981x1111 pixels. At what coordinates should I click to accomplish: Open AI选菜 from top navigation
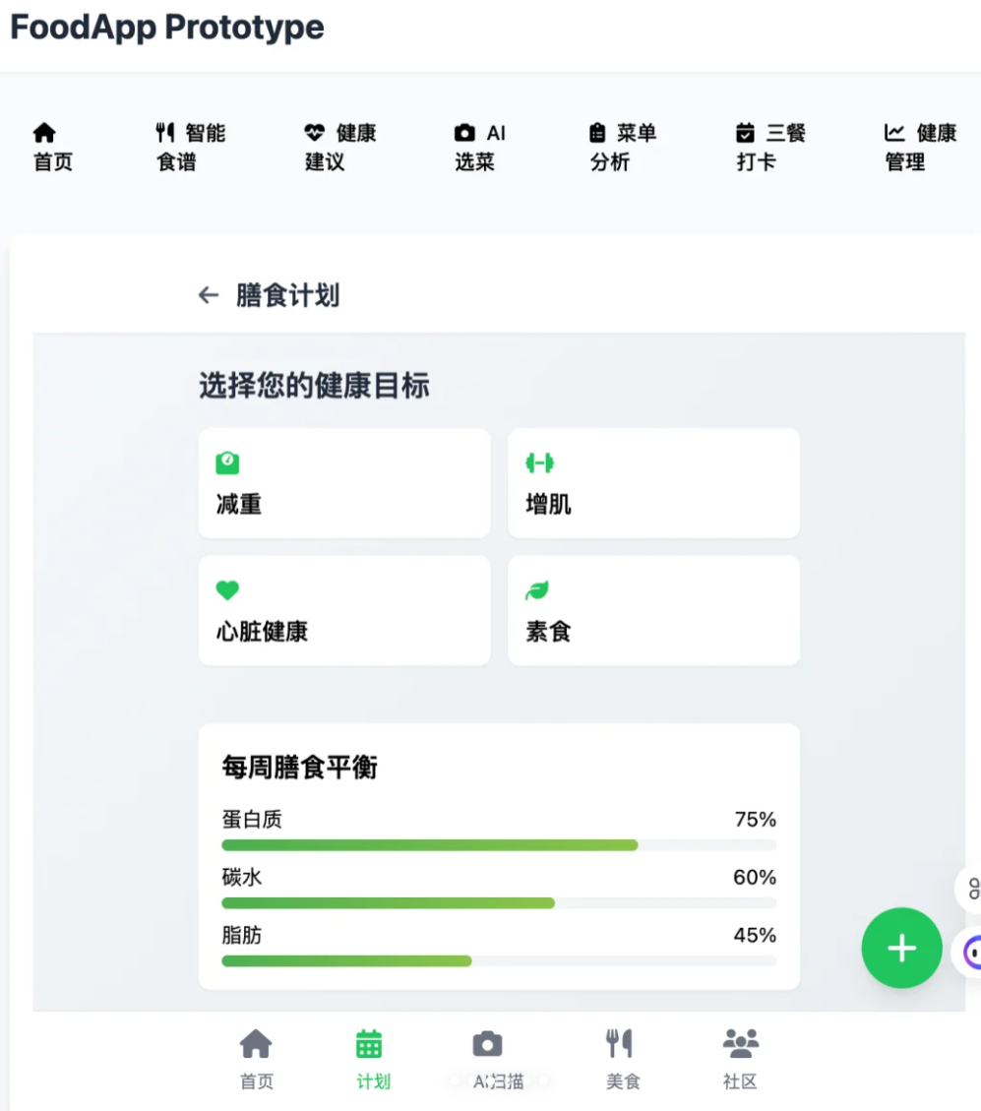click(x=480, y=148)
